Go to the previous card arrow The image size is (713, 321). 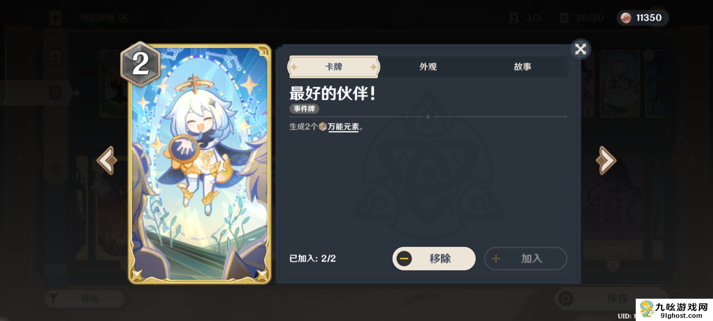tap(107, 160)
